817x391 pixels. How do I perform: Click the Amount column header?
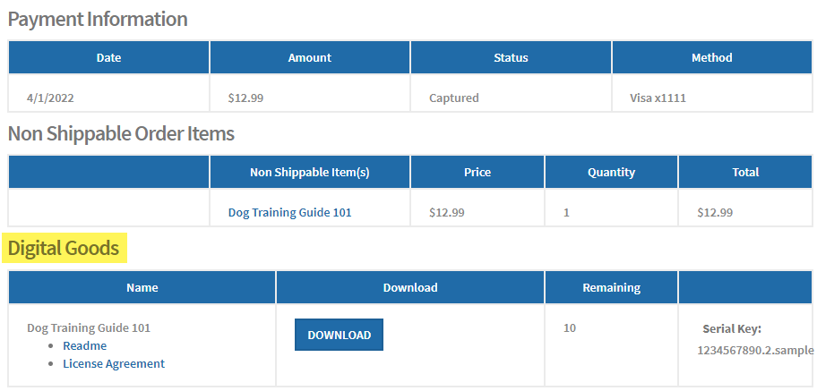[x=310, y=57]
